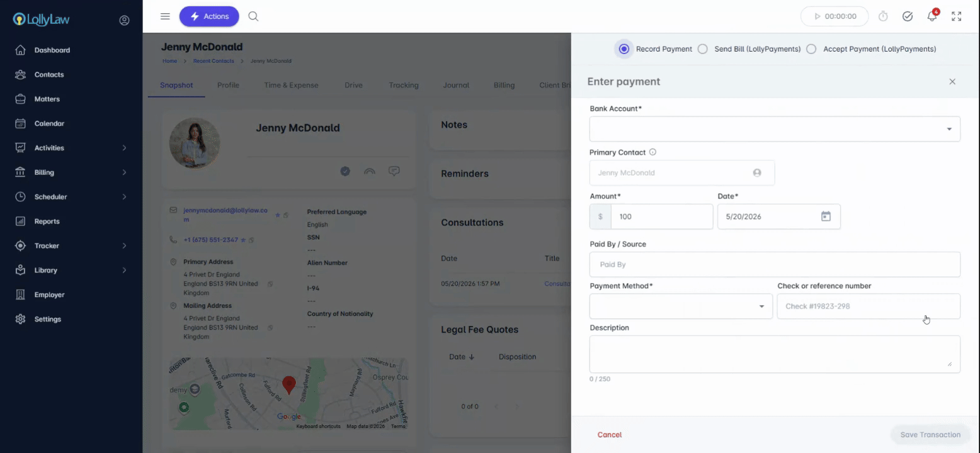Click the Check or reference number field

coord(869,306)
